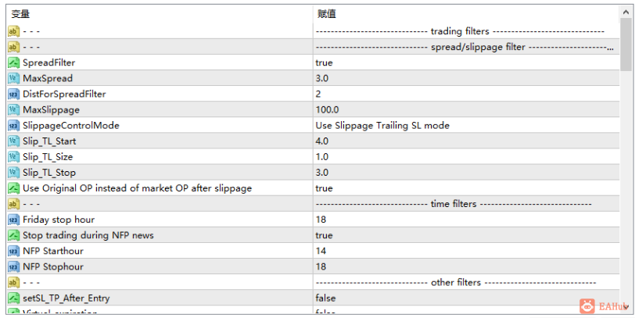Click the scrollbar down arrow
Viewport: 635px width, 318px height.
(x=626, y=307)
